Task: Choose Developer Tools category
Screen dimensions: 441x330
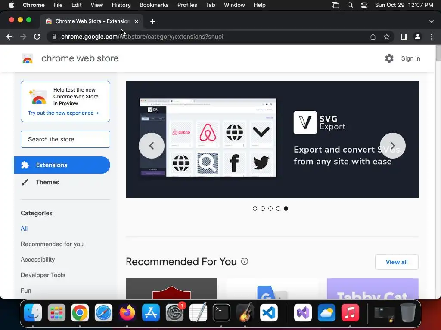Action: tap(43, 275)
